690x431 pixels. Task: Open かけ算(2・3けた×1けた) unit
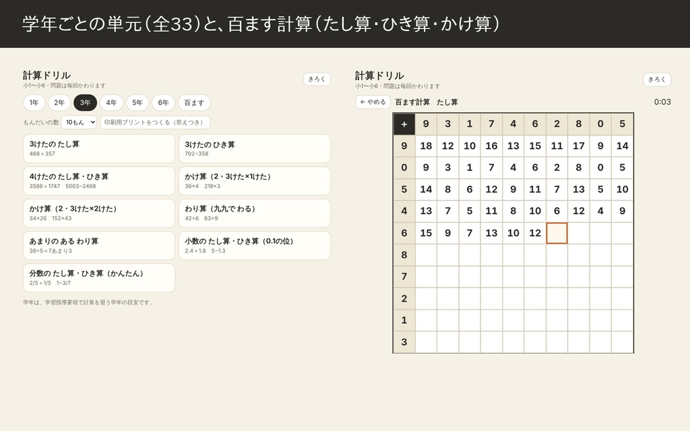point(254,180)
